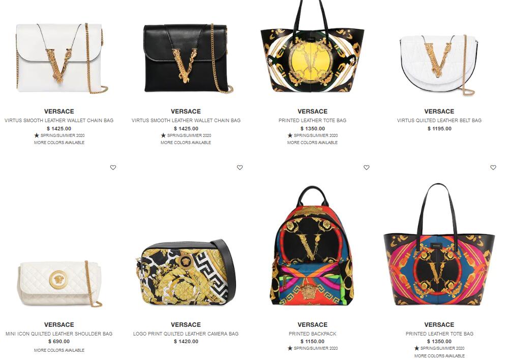510x363 pixels.
Task: Click wishlist heart above Logo Print camera bag
Action: pos(239,167)
